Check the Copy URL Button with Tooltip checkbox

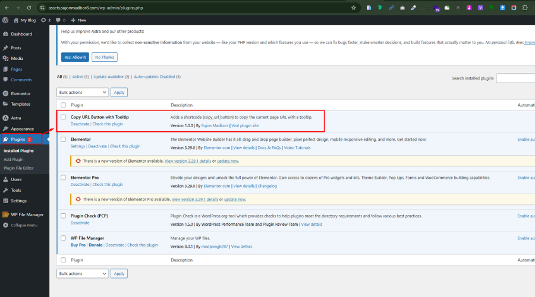(x=64, y=117)
